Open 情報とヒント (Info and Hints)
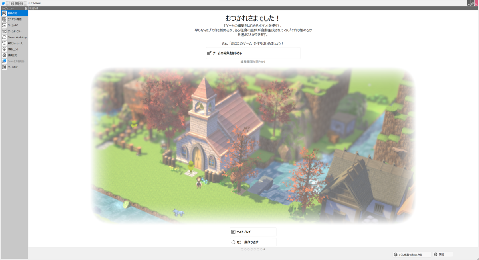 [15, 49]
